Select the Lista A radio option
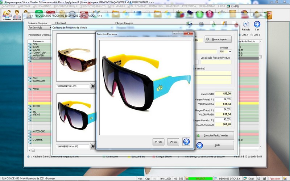 (240, 35)
